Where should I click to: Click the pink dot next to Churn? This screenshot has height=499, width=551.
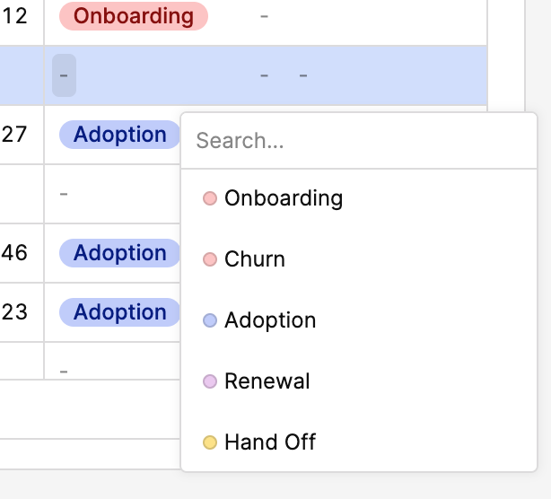[210, 259]
